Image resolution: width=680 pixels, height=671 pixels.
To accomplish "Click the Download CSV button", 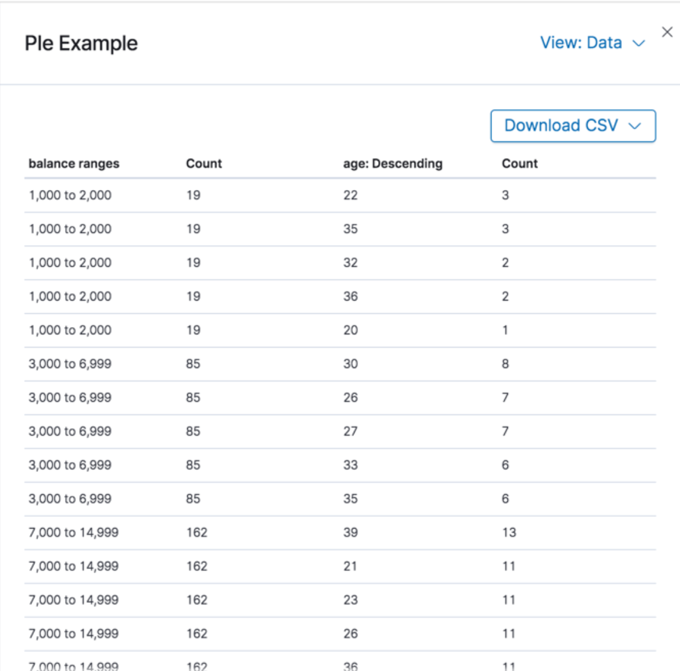I will (561, 126).
